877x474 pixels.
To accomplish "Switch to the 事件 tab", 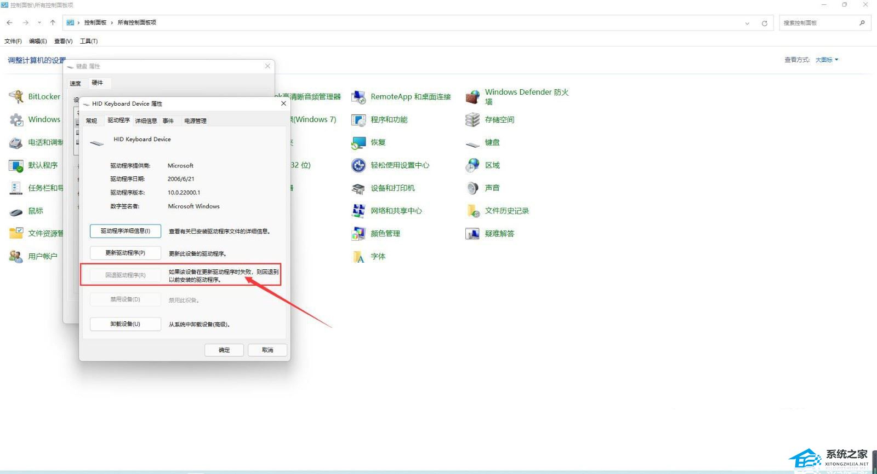I will [x=168, y=121].
